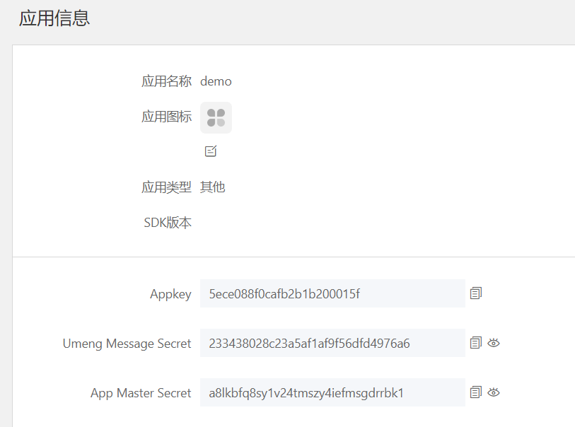
Task: Select the Umeng Message Secret field
Action: (x=332, y=343)
